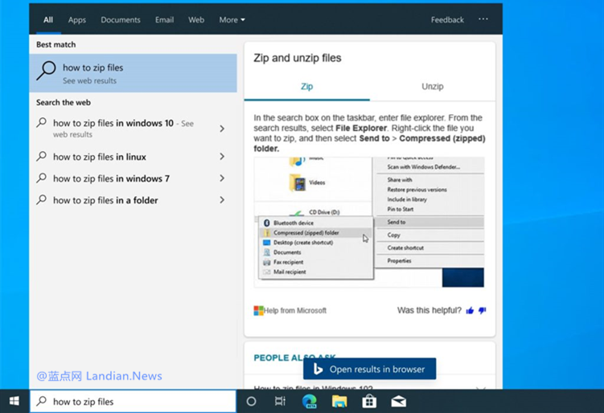This screenshot has height=413, width=604.
Task: Click search icon beside 'in windows 7' suggestion
Action: point(41,178)
